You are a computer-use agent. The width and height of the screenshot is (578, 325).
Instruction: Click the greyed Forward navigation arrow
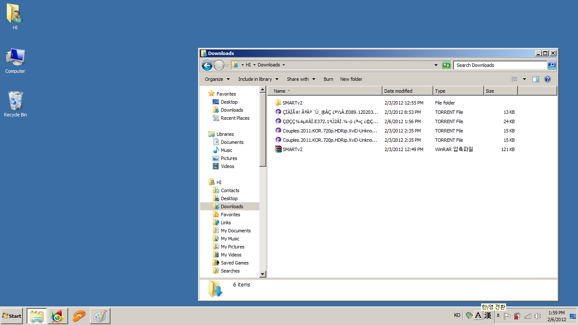[x=219, y=65]
